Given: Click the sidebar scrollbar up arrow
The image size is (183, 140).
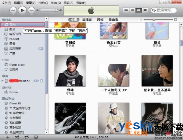Looking at the screenshot, I should tap(46, 19).
